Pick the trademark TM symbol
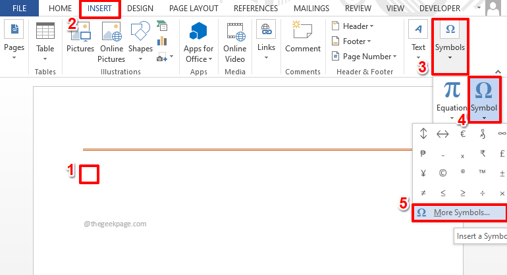 [482, 172]
